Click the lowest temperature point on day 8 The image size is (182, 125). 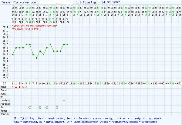pos(37,58)
